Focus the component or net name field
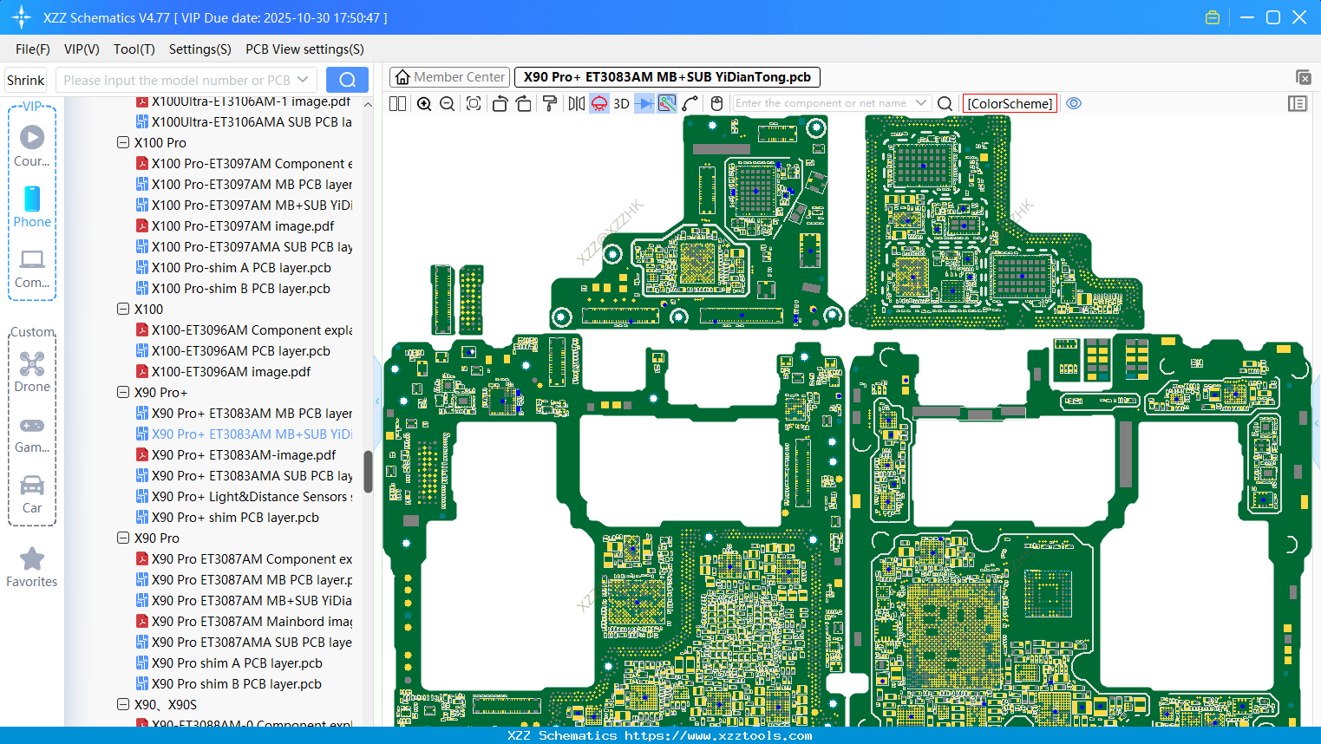Viewport: 1321px width, 744px height. pyautogui.click(x=822, y=103)
